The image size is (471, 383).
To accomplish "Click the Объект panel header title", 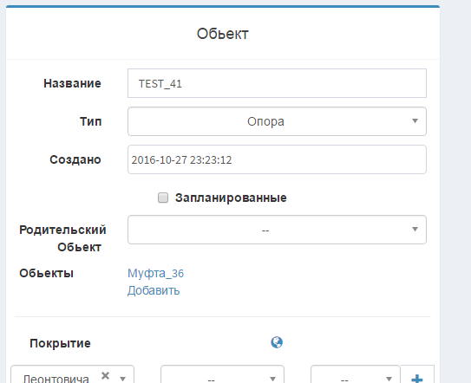I will [x=223, y=34].
